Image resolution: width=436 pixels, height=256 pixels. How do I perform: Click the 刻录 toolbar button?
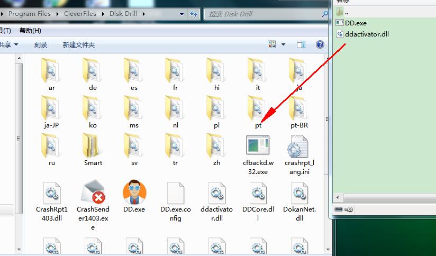[41, 44]
